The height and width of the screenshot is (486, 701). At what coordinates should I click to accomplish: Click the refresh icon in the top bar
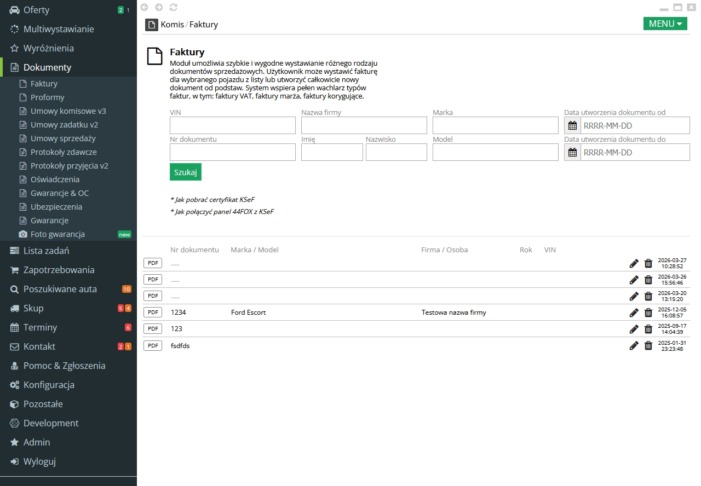click(174, 7)
